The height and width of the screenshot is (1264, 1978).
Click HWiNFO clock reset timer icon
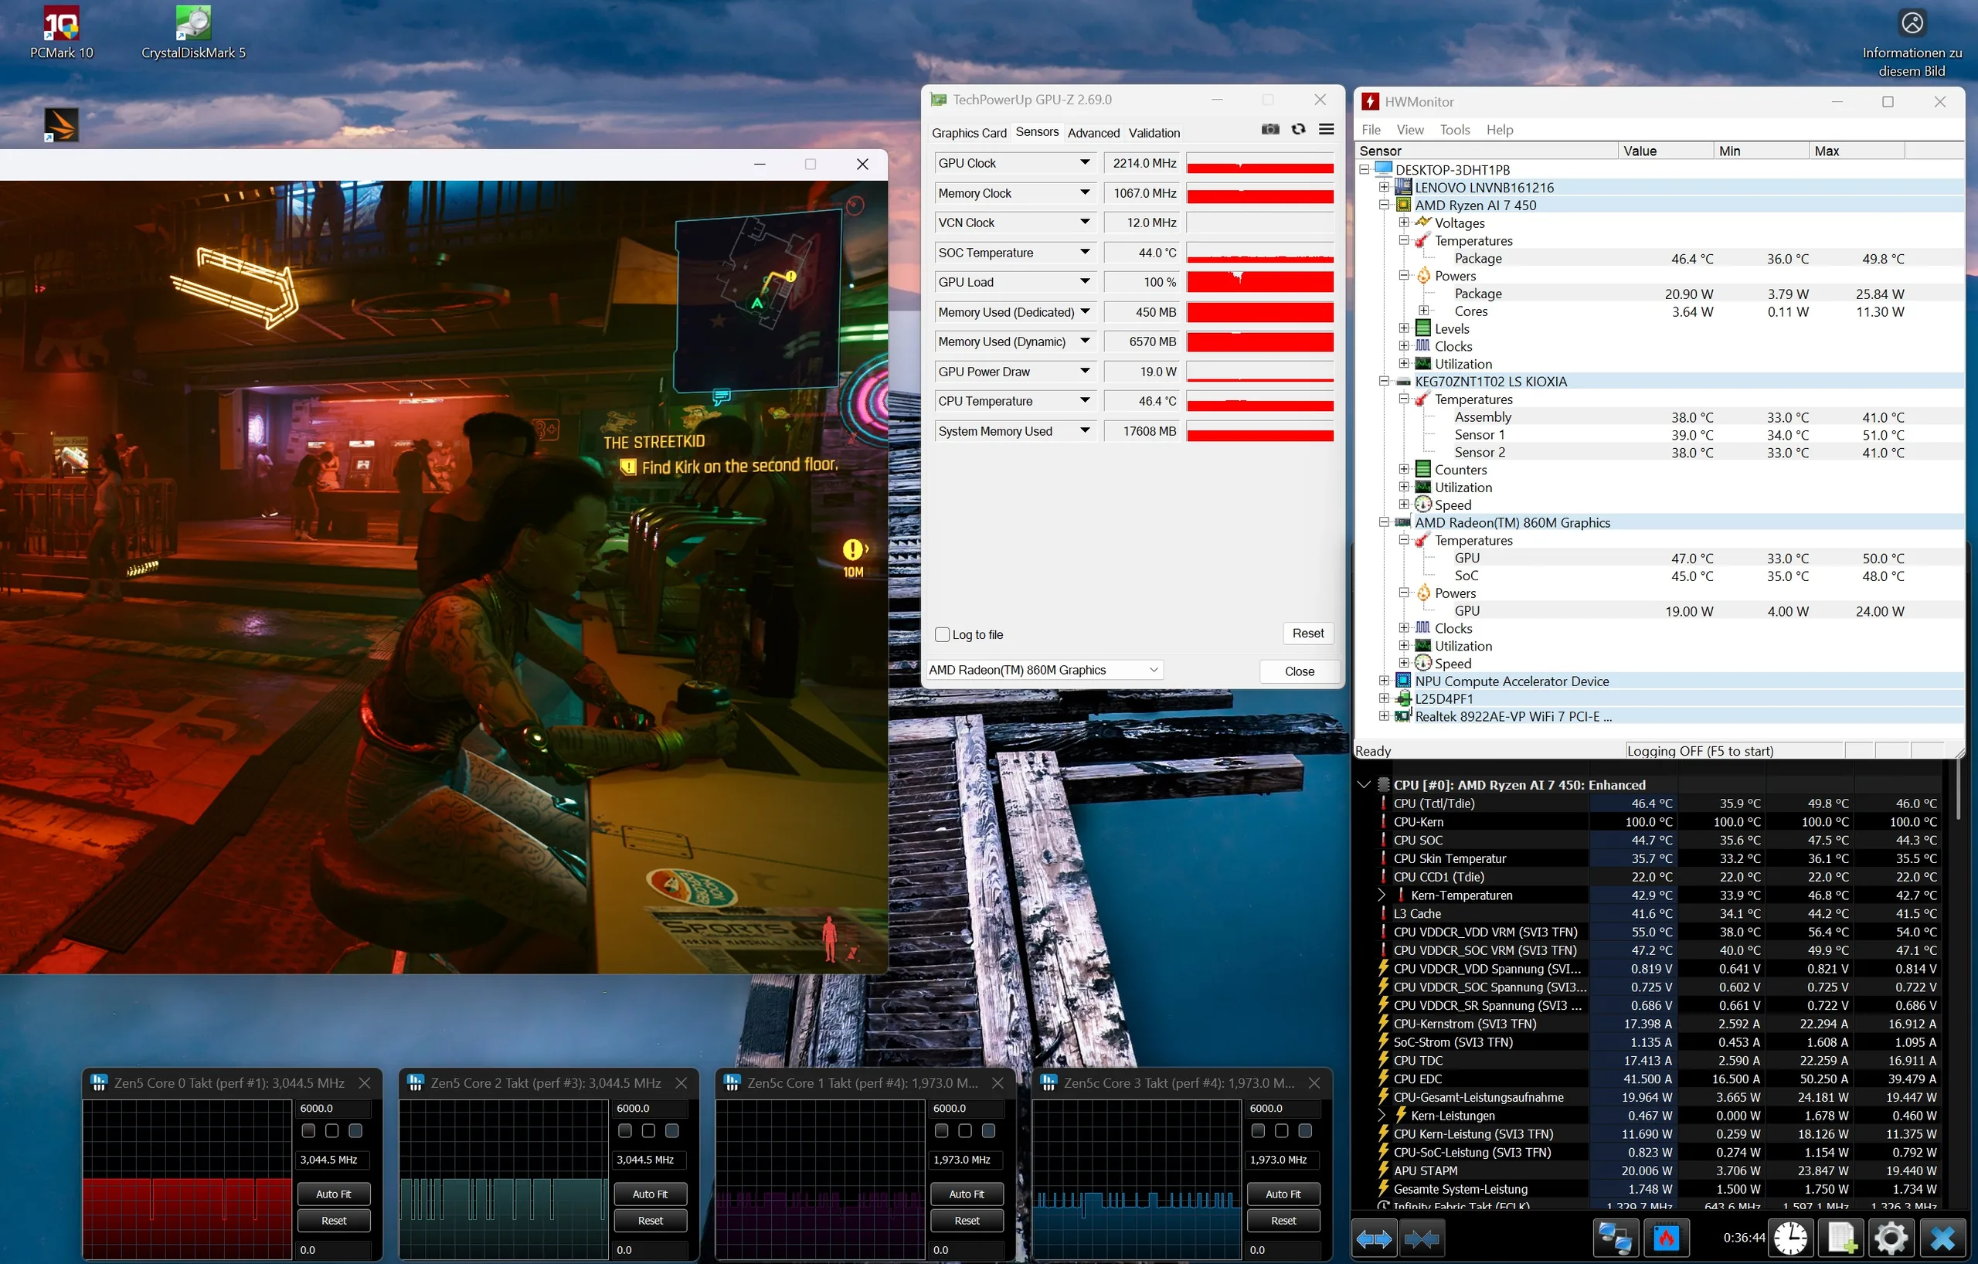tap(1790, 1238)
